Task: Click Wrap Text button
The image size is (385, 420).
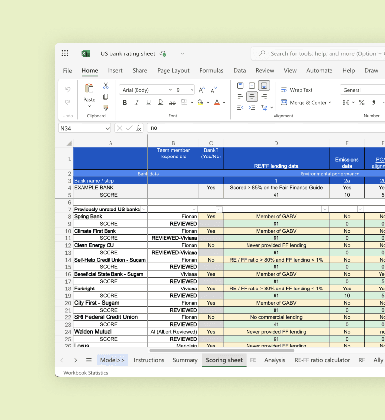Action: [297, 90]
